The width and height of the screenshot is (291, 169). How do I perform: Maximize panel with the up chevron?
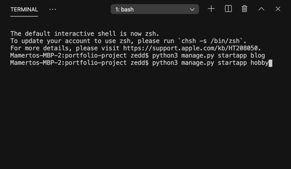tap(261, 9)
